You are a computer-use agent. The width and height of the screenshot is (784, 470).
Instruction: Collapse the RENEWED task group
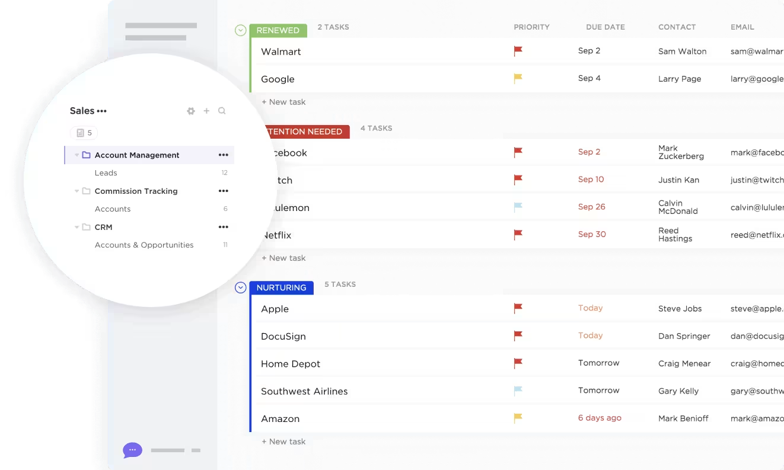pyautogui.click(x=240, y=30)
